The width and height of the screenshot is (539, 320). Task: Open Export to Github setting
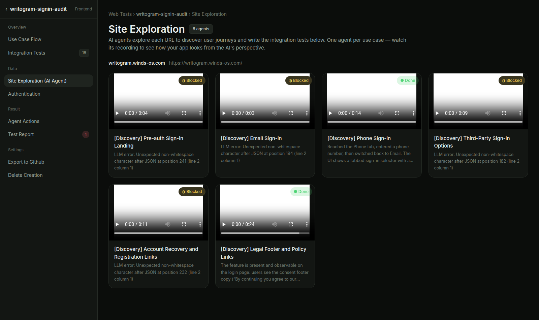(x=49, y=162)
